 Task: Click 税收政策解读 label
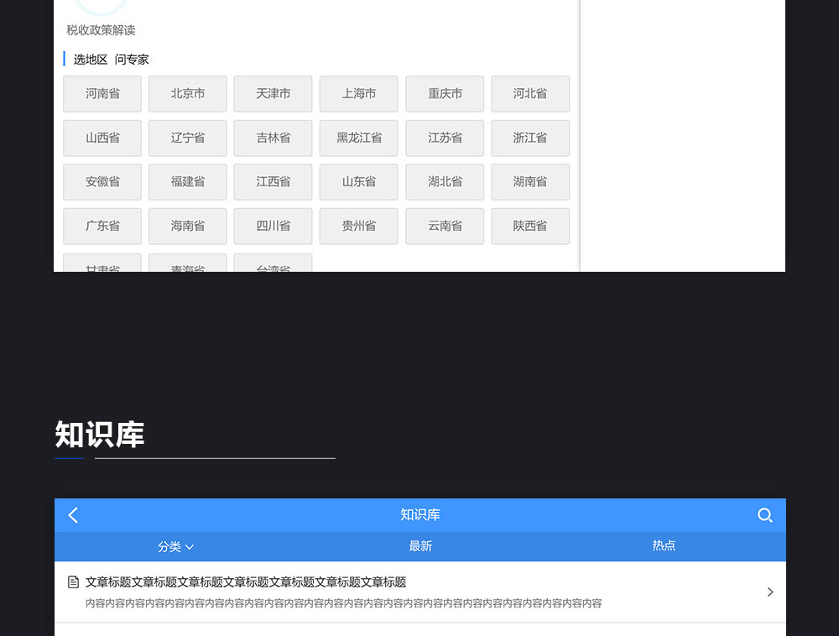(x=101, y=30)
